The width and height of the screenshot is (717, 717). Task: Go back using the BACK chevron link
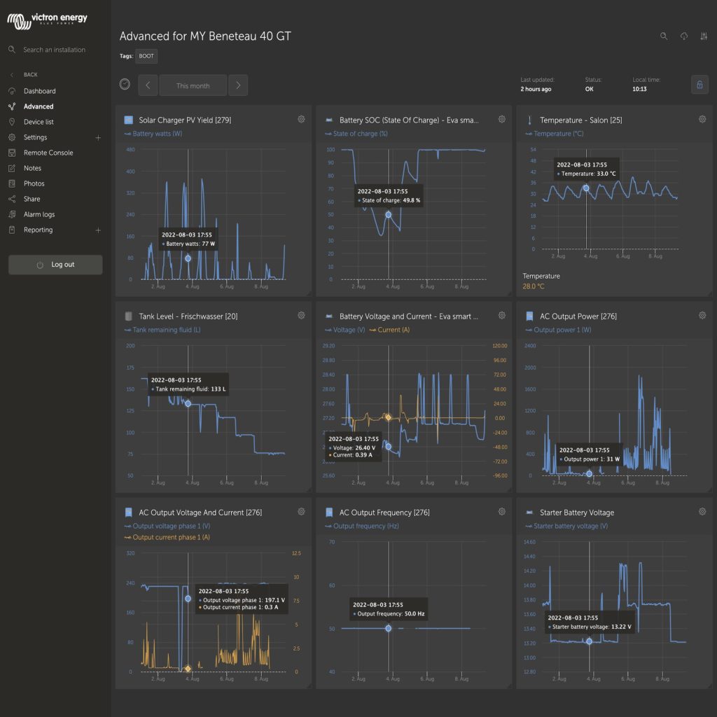(x=24, y=74)
